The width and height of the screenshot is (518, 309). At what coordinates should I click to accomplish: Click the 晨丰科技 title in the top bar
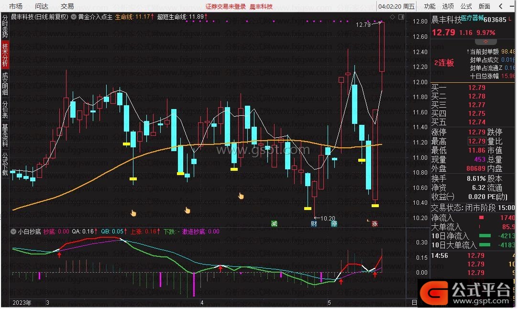pos(261,7)
